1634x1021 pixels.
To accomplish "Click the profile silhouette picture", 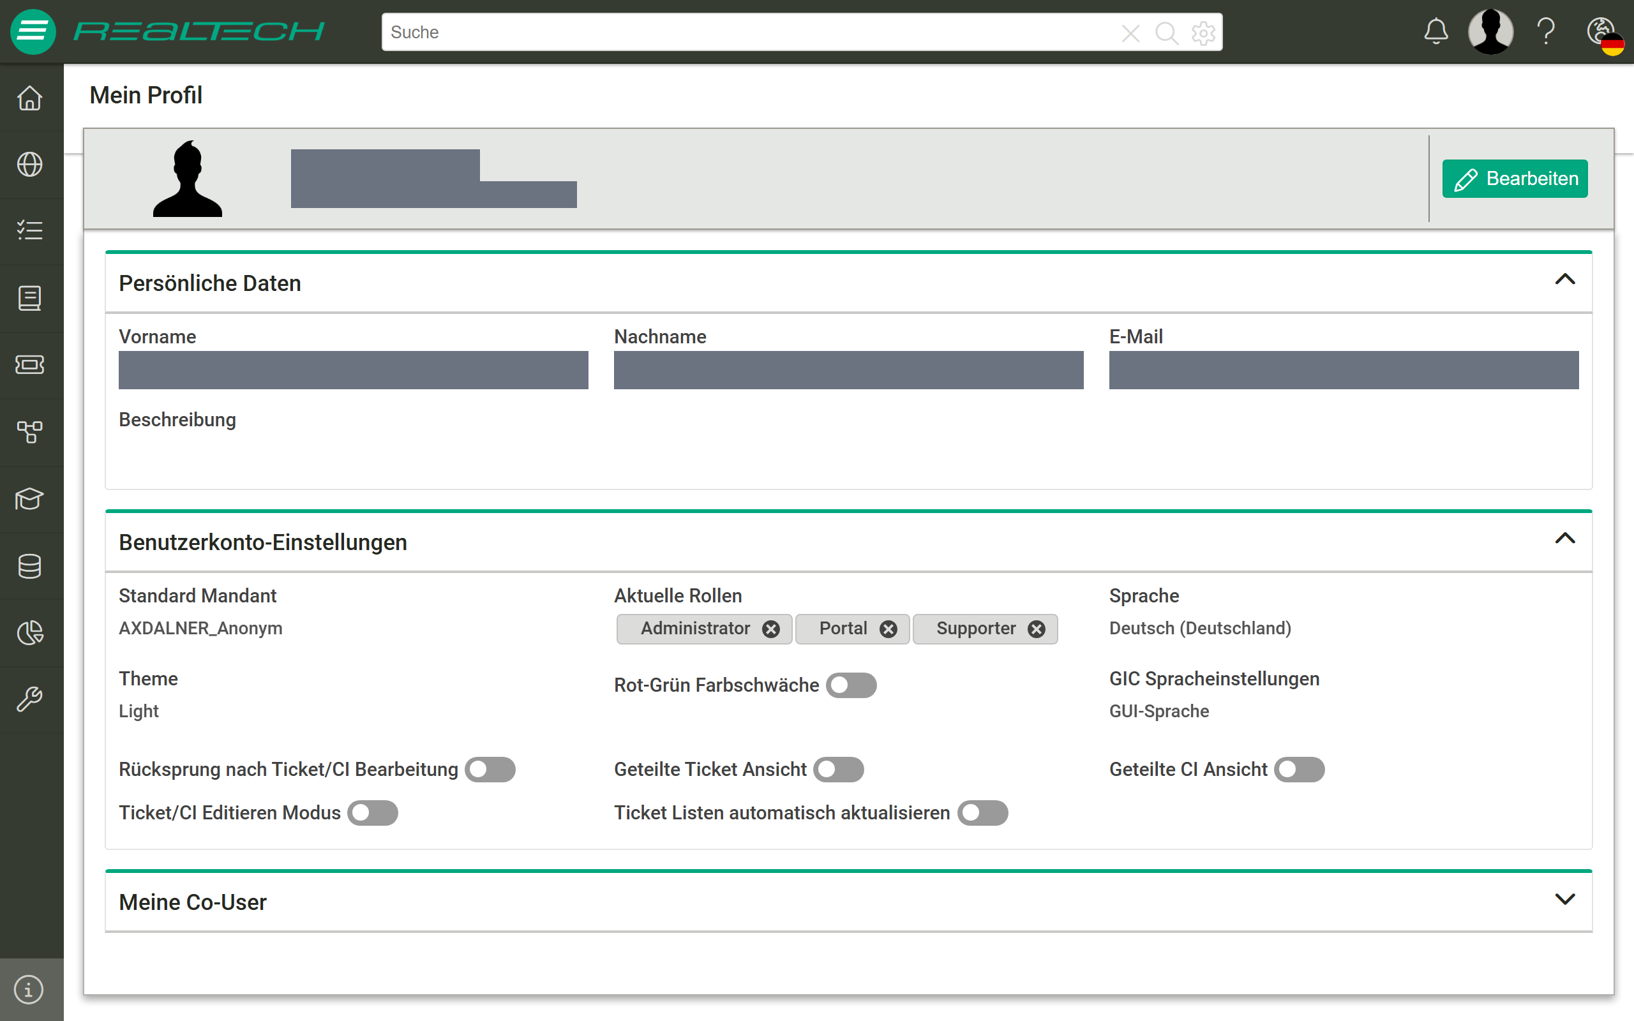I will [188, 179].
